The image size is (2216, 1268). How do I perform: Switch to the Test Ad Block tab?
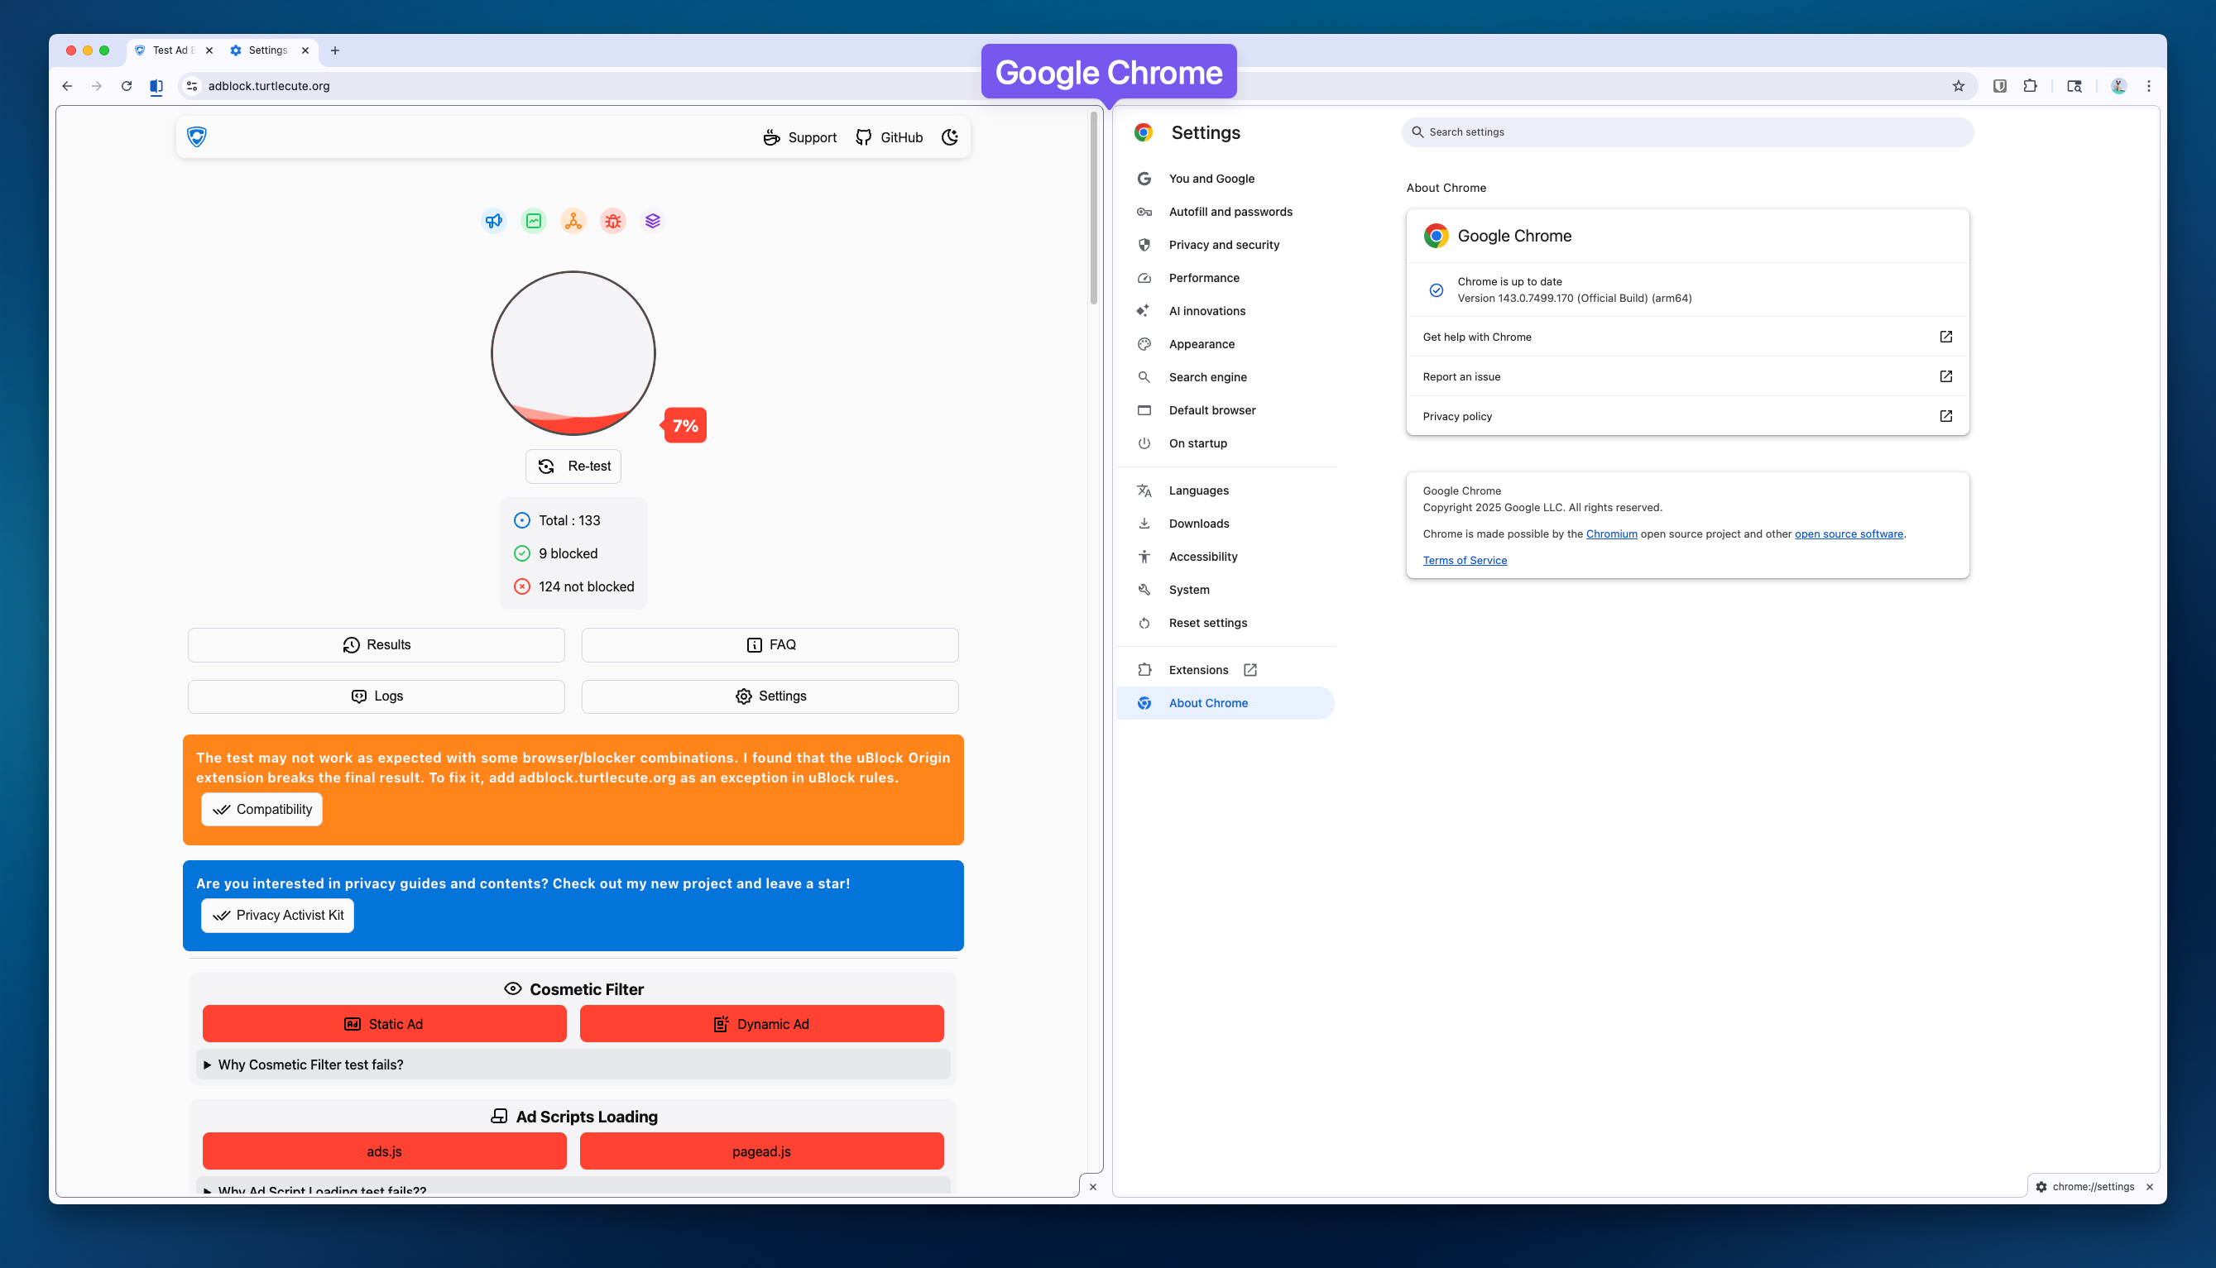pyautogui.click(x=170, y=50)
